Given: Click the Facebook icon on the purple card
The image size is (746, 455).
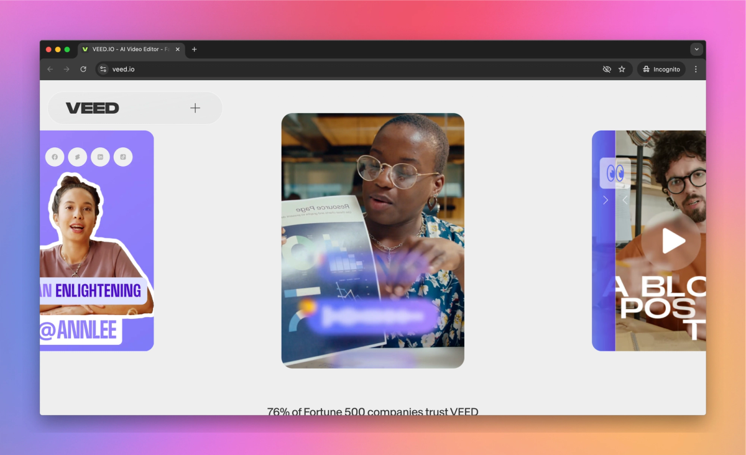Looking at the screenshot, I should coord(55,157).
